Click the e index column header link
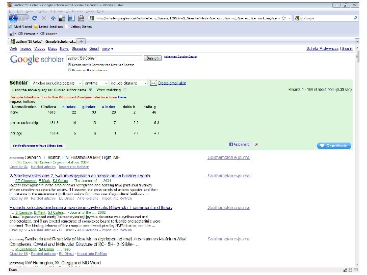 [109, 106]
